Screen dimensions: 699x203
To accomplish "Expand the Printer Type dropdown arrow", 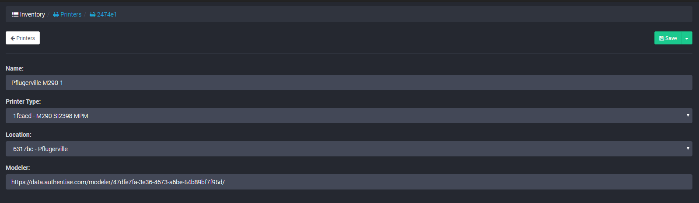I will pyautogui.click(x=688, y=115).
